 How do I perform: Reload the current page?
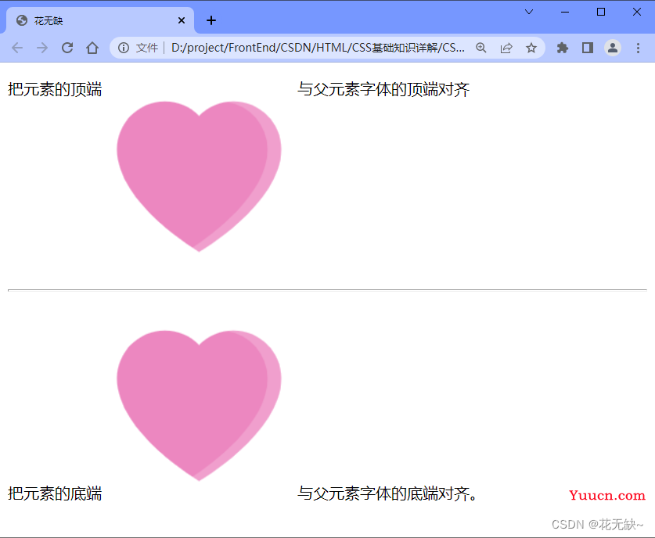67,48
